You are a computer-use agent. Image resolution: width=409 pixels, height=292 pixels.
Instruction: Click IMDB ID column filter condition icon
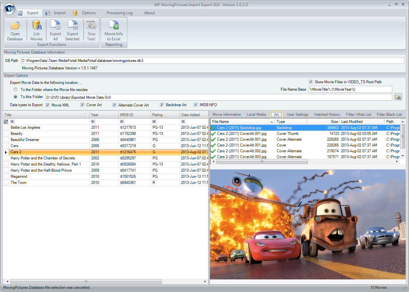point(122,122)
